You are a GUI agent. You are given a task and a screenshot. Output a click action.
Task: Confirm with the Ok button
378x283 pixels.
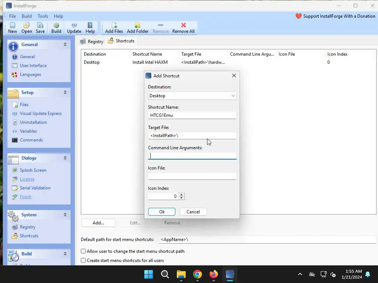(162, 212)
